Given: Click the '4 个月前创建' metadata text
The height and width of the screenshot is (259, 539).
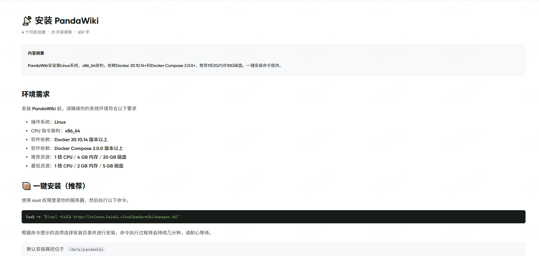Looking at the screenshot, I should (34, 32).
